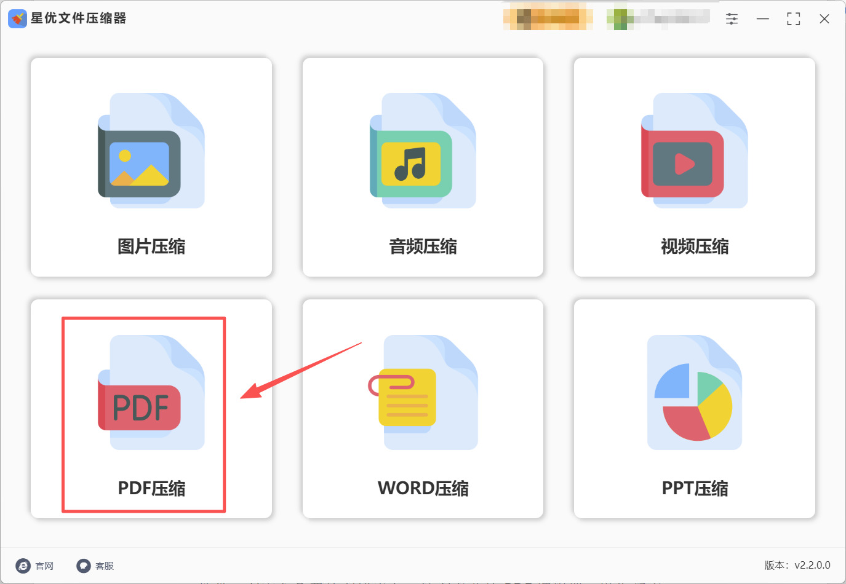Click the PPT压缩 label text
Screen dimensions: 846x584
[695, 488]
